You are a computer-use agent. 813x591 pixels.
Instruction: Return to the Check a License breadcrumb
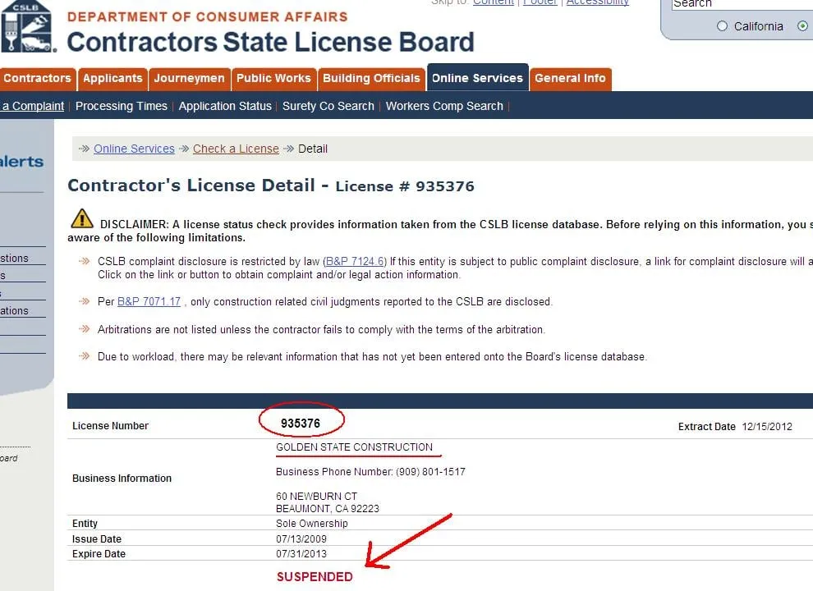click(236, 149)
